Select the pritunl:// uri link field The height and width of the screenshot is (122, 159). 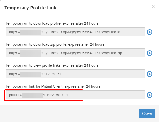pyautogui.click(x=75, y=95)
